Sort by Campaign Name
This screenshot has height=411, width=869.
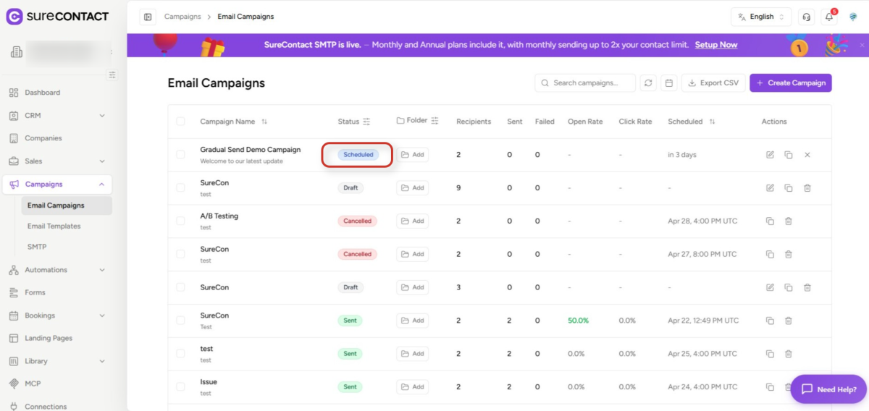pos(264,122)
